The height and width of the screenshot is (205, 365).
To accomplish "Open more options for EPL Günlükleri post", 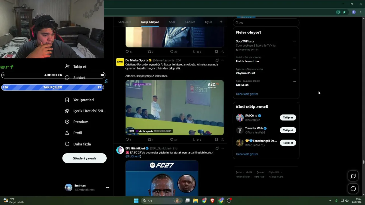I will click(x=222, y=148).
